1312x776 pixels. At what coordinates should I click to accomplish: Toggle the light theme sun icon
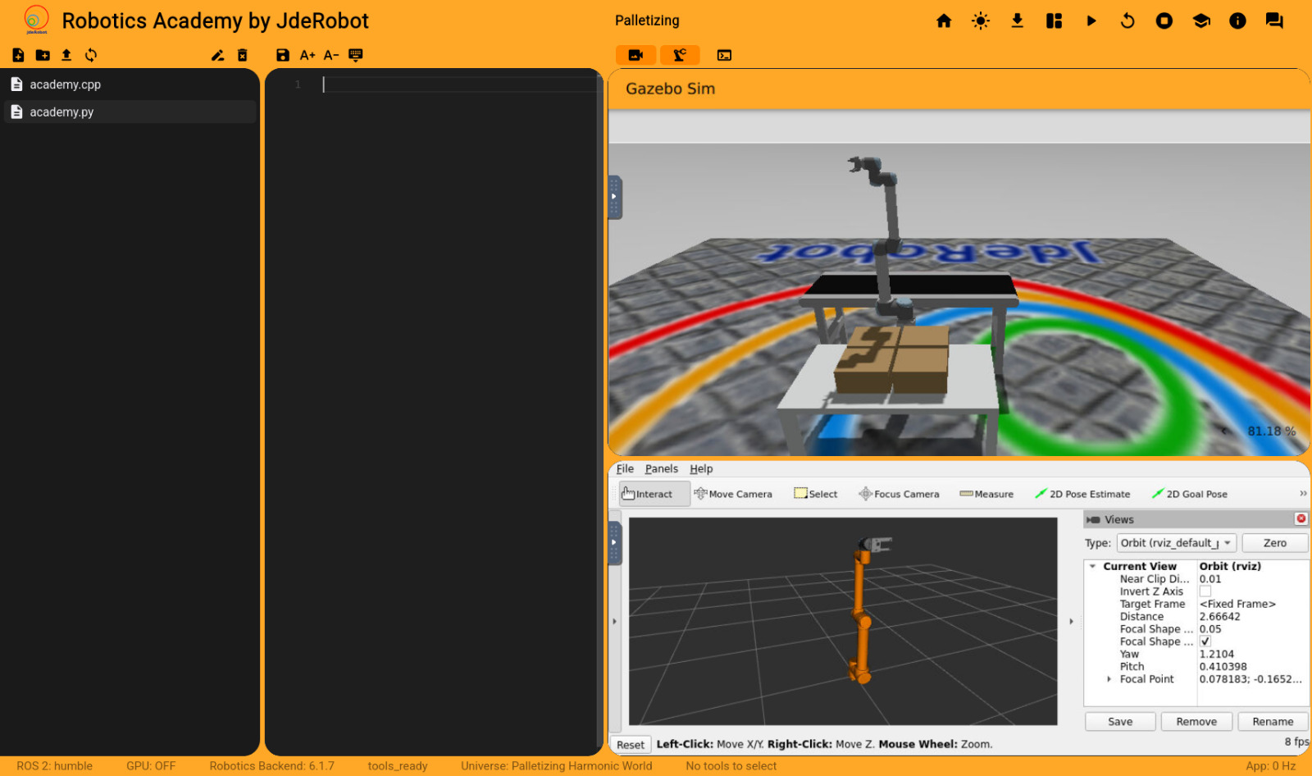click(981, 21)
